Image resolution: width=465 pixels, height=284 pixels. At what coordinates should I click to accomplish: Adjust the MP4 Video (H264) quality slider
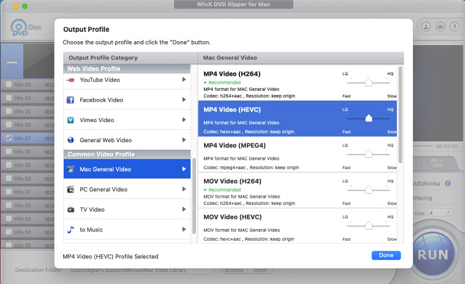[x=368, y=82]
